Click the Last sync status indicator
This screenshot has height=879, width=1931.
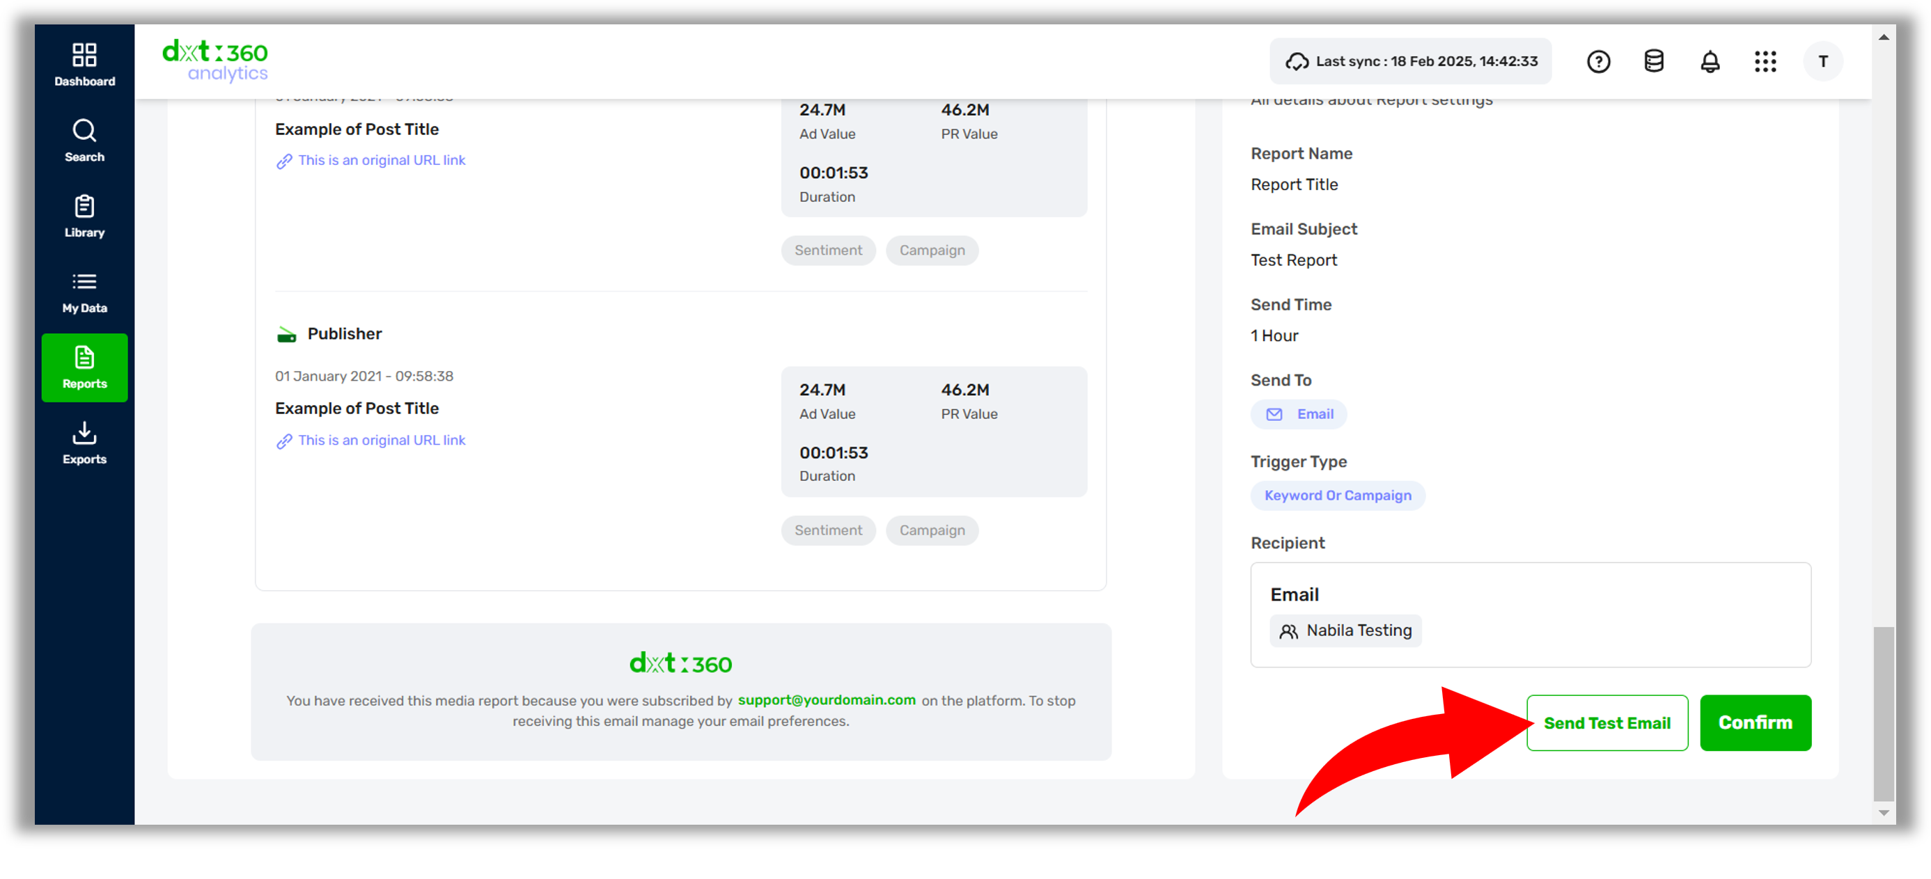point(1411,61)
